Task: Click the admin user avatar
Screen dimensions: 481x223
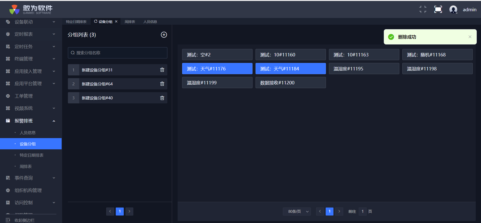Action: point(453,9)
